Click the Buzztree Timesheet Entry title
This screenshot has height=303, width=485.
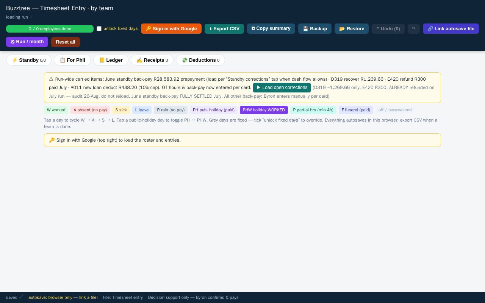59,8
